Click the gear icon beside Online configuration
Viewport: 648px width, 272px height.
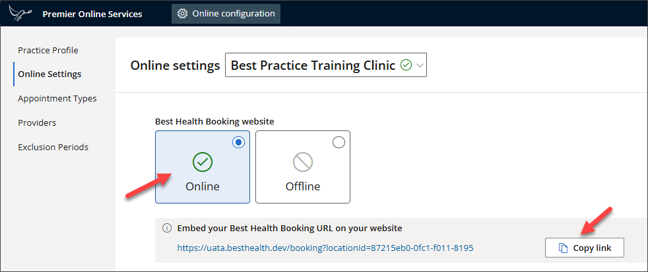182,14
